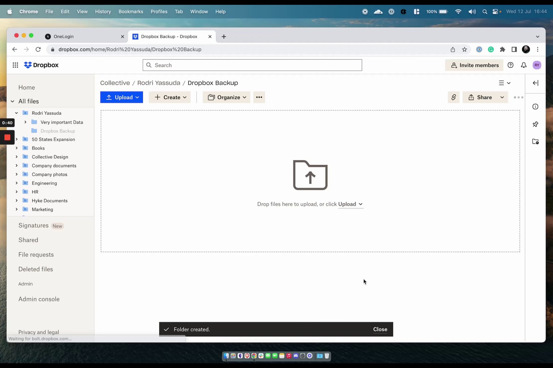Collapse the right panel with the arrow icon
Image resolution: width=553 pixels, height=368 pixels.
[535, 83]
